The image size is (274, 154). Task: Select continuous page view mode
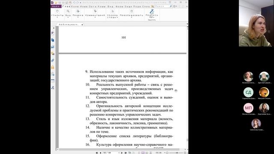143,153
